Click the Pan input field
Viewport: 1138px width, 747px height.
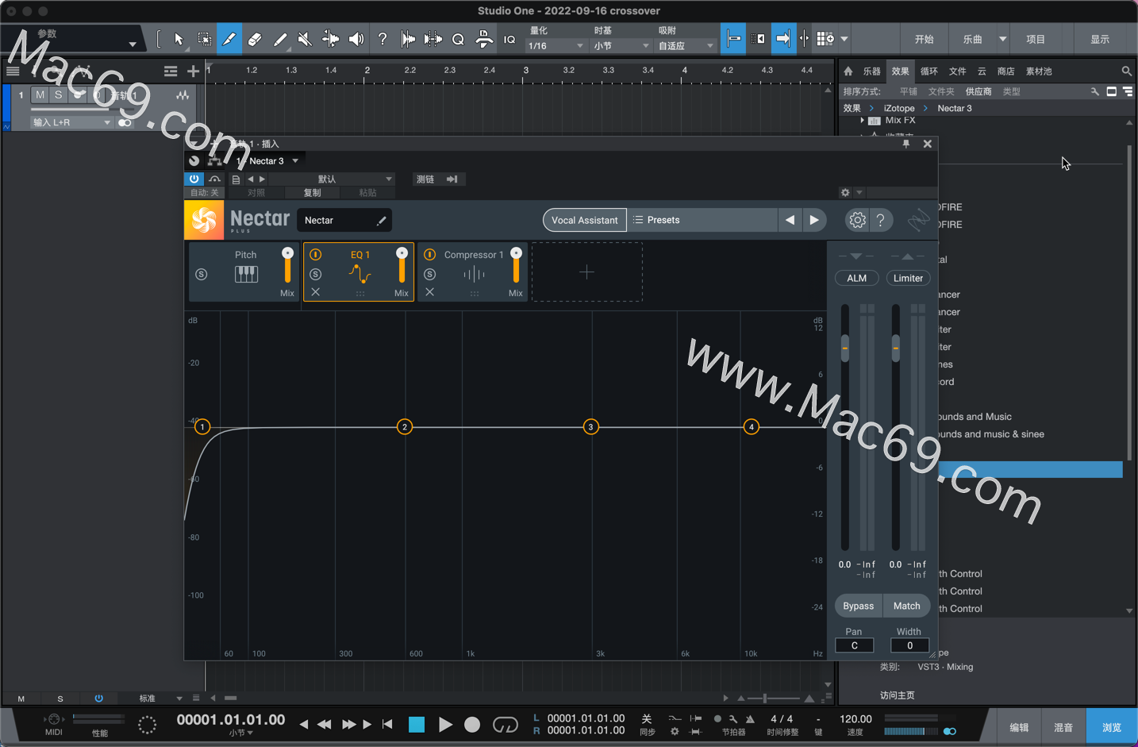[854, 645]
